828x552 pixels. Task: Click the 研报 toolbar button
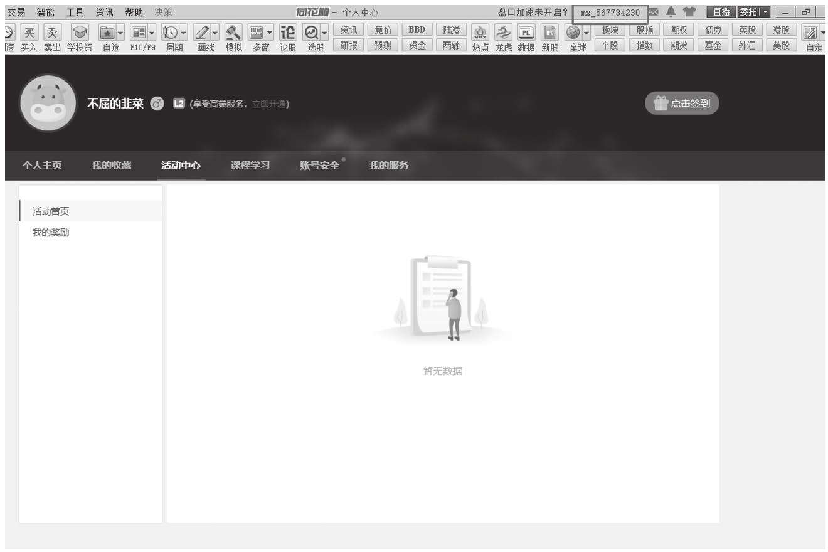pos(349,45)
